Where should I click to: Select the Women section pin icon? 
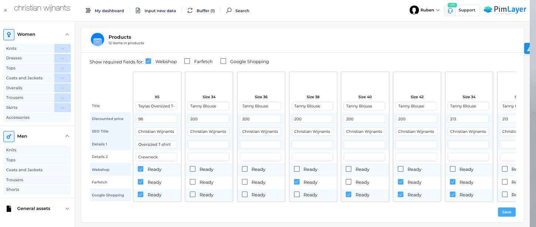pos(9,34)
